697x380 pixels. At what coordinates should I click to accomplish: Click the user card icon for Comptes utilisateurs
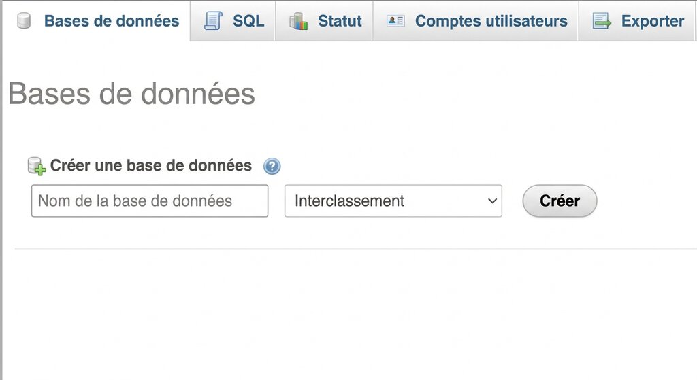(395, 21)
